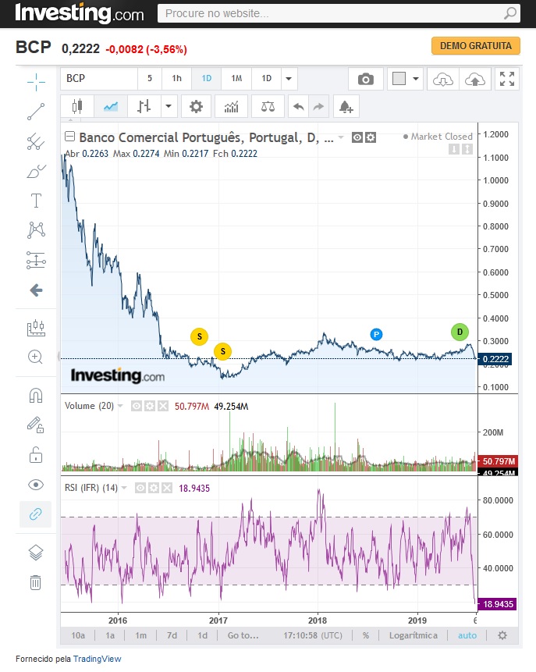Click the zoom in magnifier tool
This screenshot has height=672, width=536.
(35, 357)
